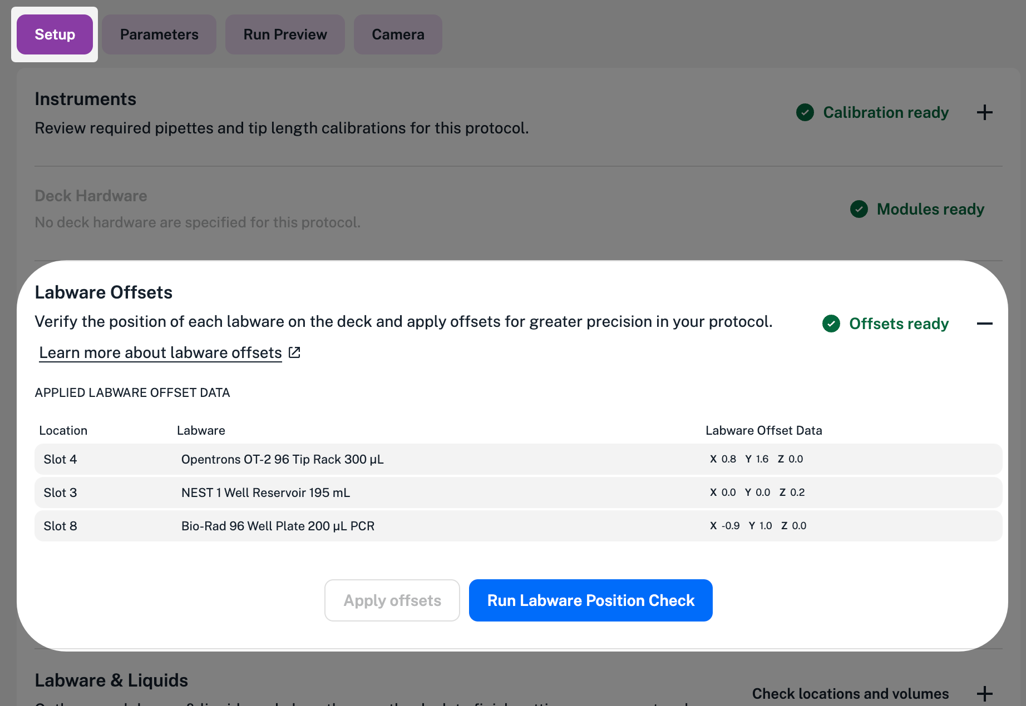Click the Offsets ready green checkmark
The image size is (1026, 706).
pos(831,324)
